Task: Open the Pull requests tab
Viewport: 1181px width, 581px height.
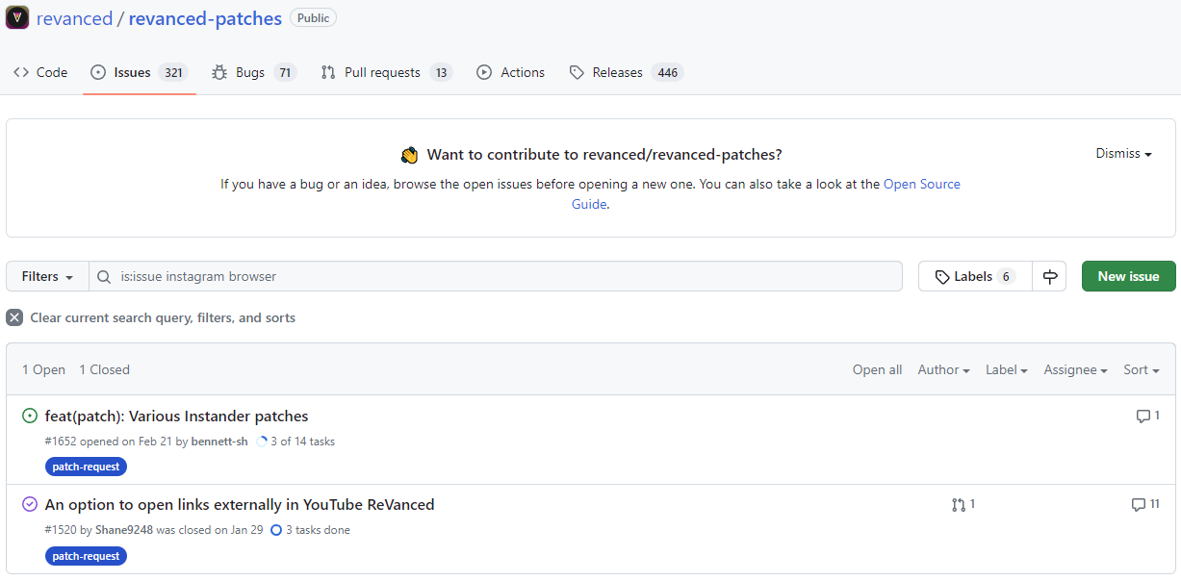Action: [386, 72]
